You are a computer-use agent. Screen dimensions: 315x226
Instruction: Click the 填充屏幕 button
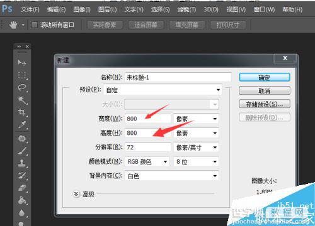pos(186,25)
